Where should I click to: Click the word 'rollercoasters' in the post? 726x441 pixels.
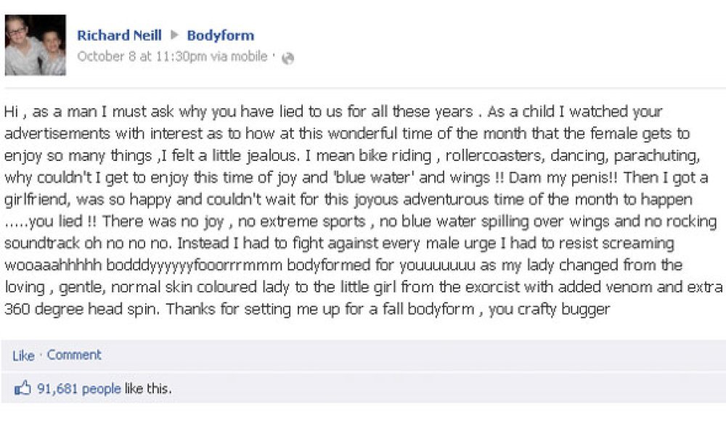point(493,155)
